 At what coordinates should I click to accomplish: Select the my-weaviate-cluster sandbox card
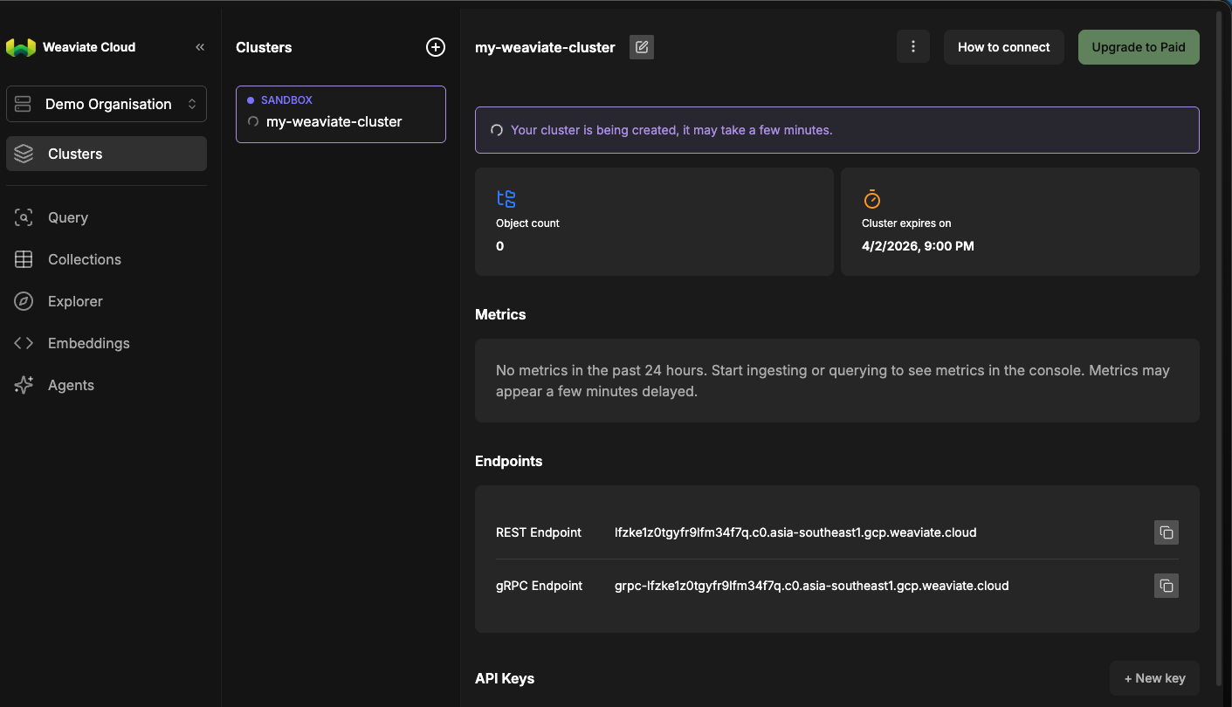tap(341, 114)
